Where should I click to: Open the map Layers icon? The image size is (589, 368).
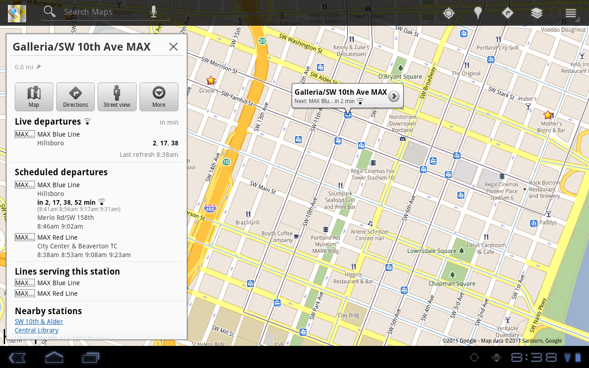pyautogui.click(x=537, y=13)
